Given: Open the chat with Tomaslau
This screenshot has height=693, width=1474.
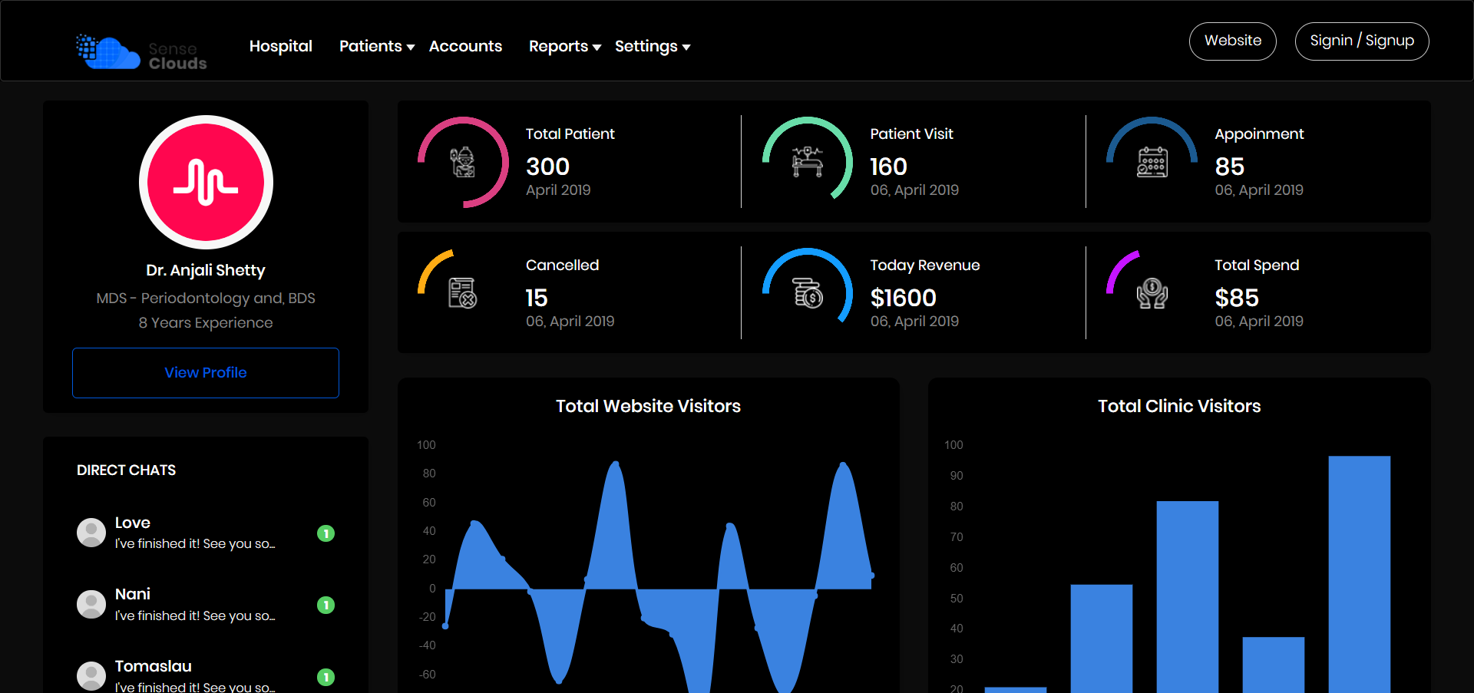Looking at the screenshot, I should pos(206,675).
